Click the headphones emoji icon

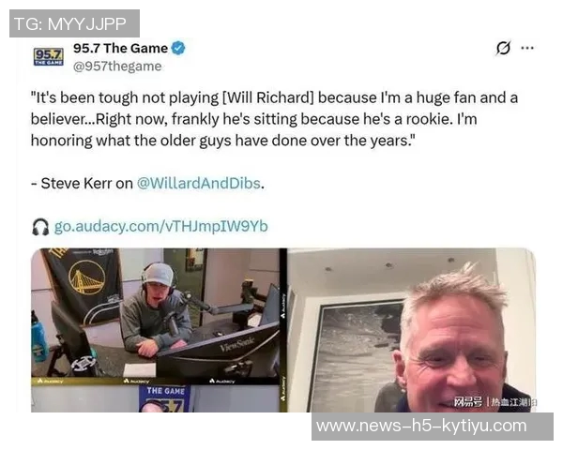coord(40,227)
